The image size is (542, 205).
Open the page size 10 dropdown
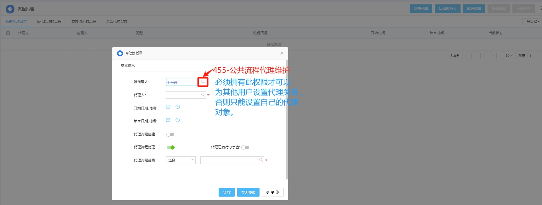click(x=509, y=56)
